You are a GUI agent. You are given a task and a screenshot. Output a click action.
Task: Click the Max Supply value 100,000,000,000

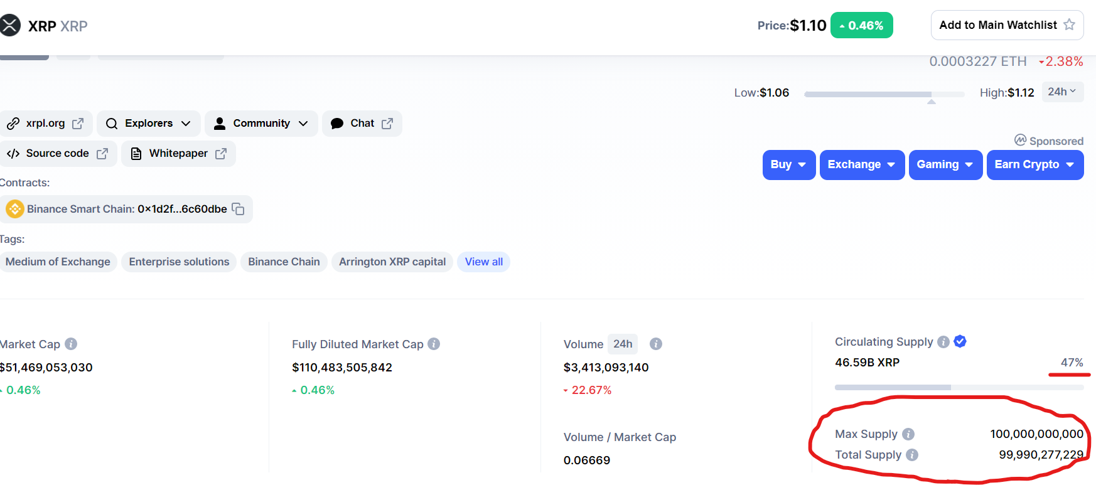point(1037,434)
